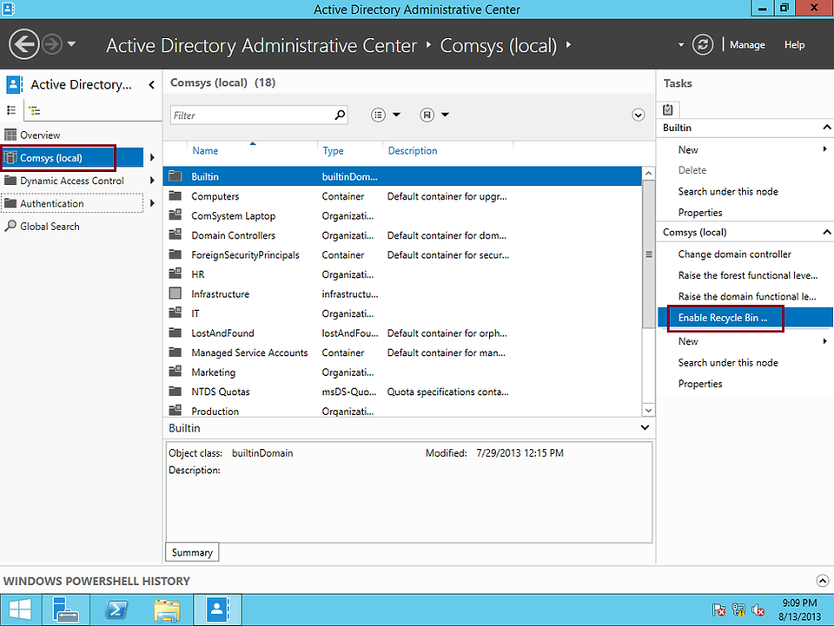Sort by the Name column header
834x626 pixels.
point(205,151)
